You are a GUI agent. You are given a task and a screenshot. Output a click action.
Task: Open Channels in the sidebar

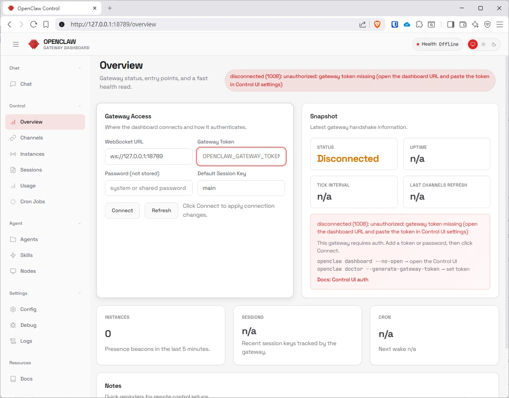click(31, 138)
